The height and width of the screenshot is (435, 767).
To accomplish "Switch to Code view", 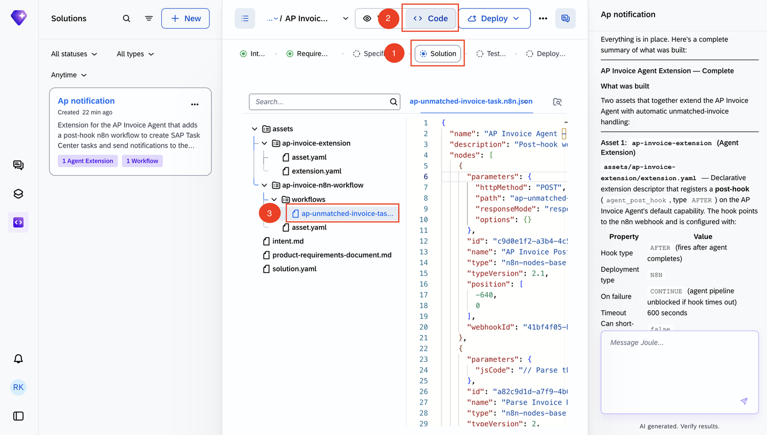I will (430, 18).
